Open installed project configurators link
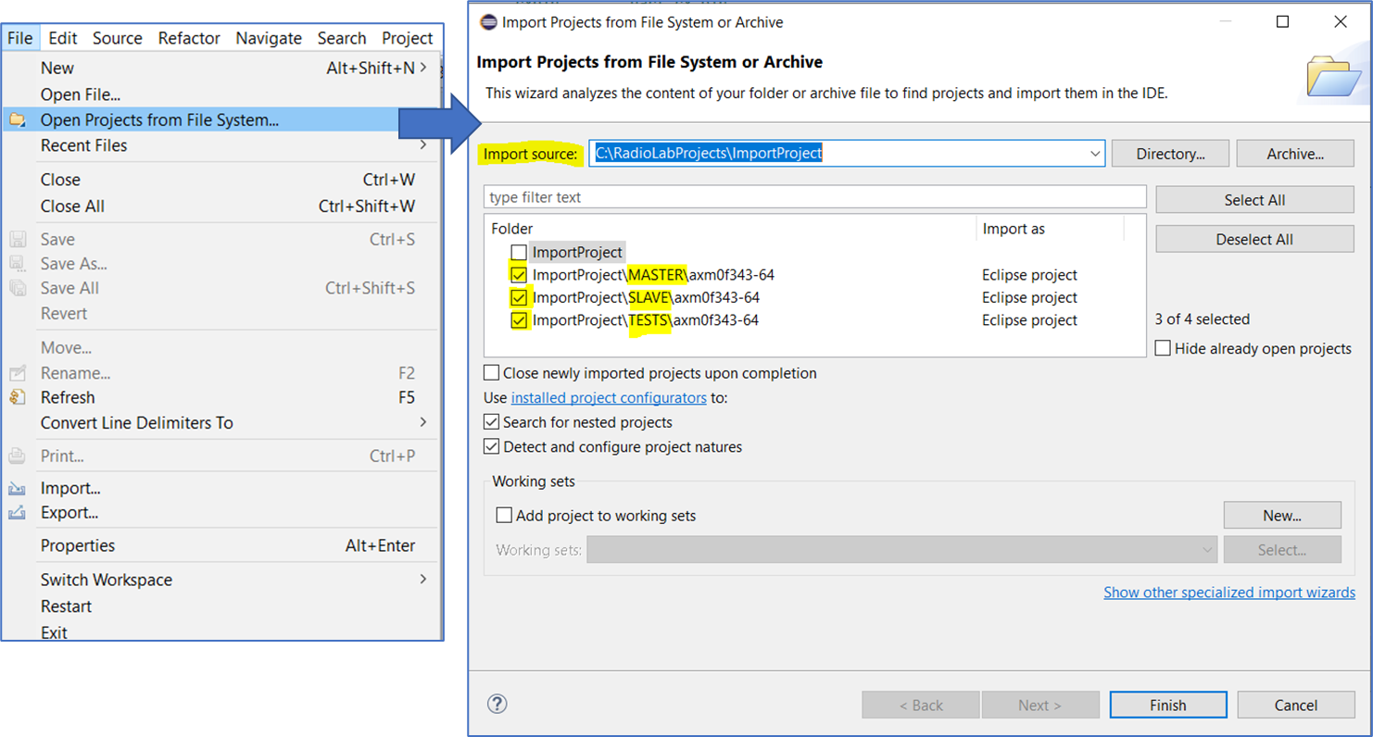Image resolution: width=1373 pixels, height=737 pixels. coord(609,398)
